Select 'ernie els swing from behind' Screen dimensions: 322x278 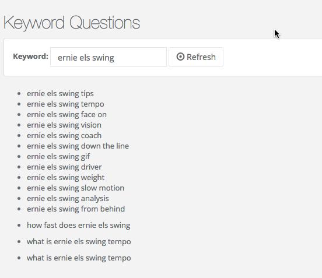[x=76, y=209]
